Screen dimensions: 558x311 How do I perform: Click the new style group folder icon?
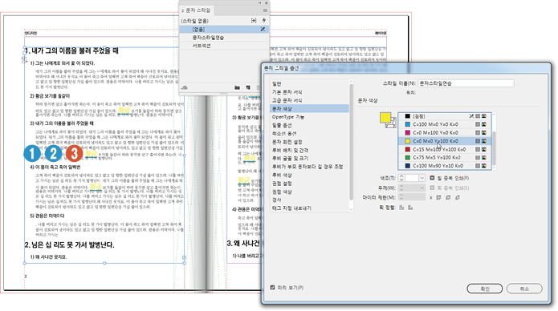coord(237,87)
